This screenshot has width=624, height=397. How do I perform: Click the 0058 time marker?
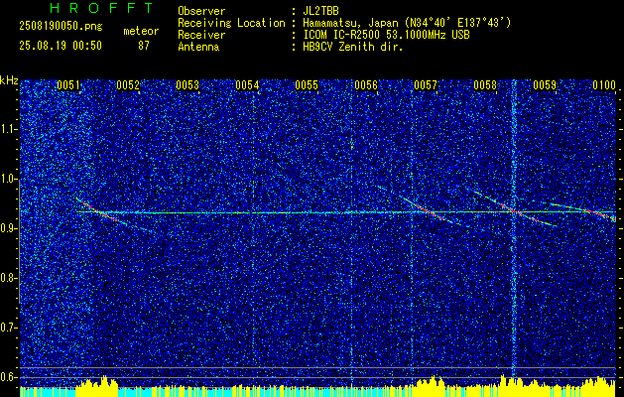(x=485, y=85)
